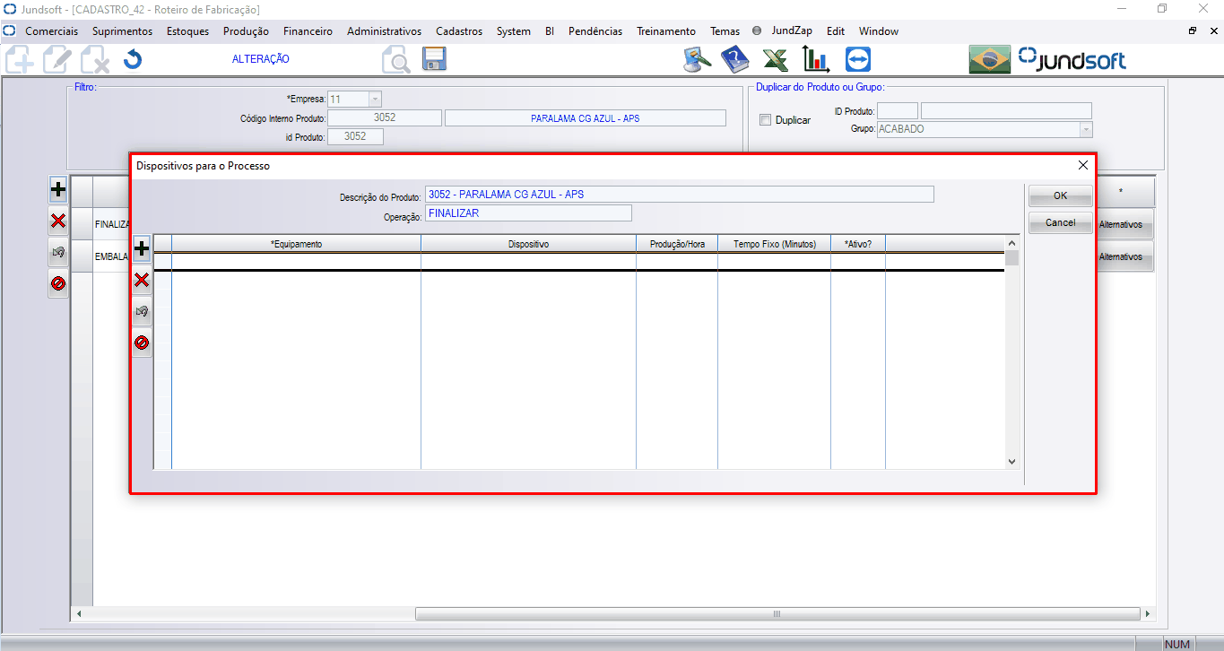Image resolution: width=1224 pixels, height=651 pixels.
Task: Click the Operação field showing FINALIZAR
Action: pyautogui.click(x=528, y=213)
